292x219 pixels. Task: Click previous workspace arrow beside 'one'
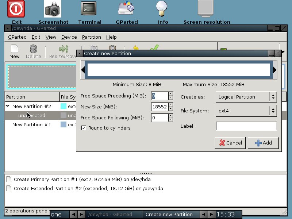(73, 215)
